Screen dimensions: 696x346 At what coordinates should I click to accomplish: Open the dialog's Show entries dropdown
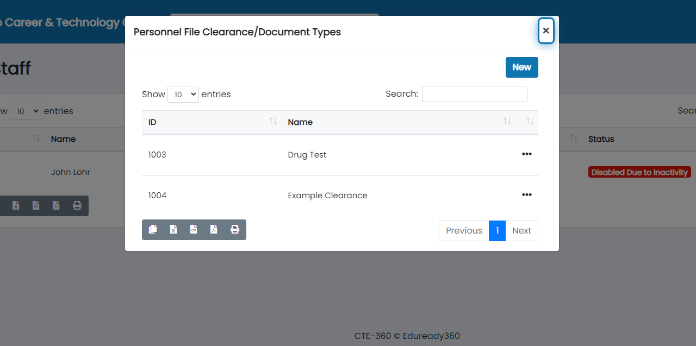pyautogui.click(x=183, y=95)
